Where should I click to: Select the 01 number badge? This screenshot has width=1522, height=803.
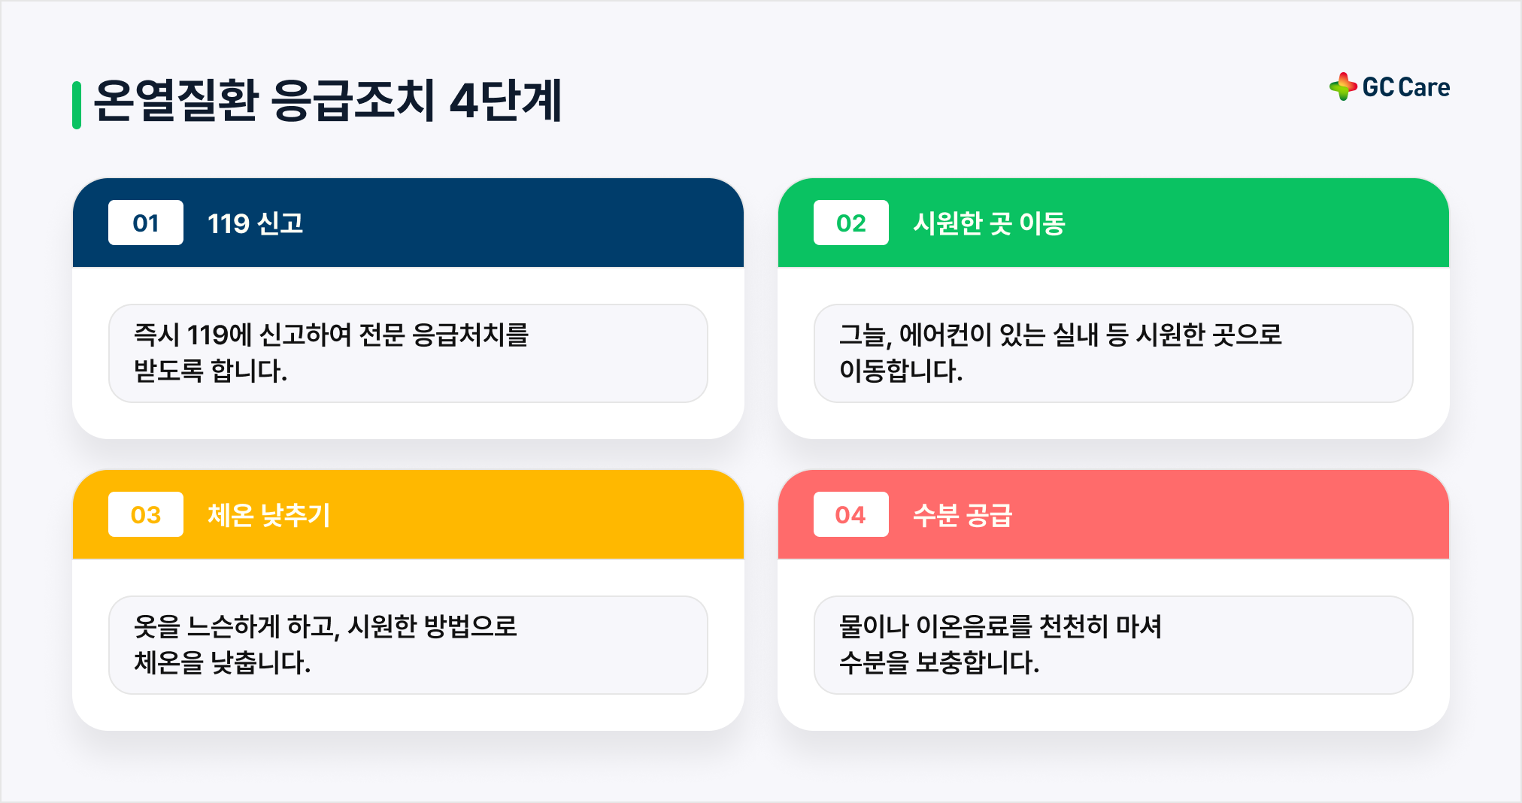(146, 223)
